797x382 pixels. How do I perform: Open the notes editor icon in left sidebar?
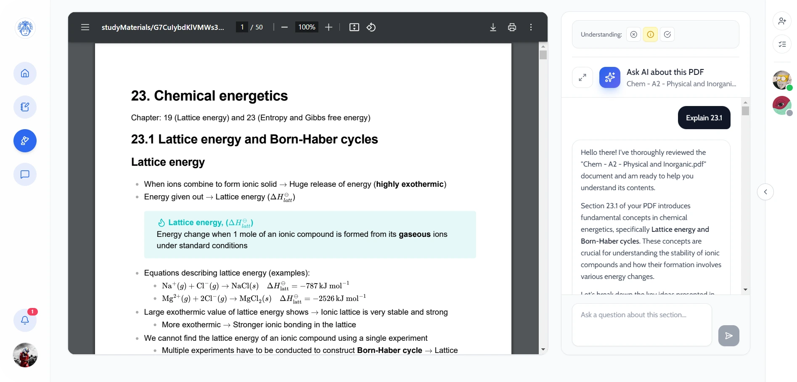(x=25, y=107)
